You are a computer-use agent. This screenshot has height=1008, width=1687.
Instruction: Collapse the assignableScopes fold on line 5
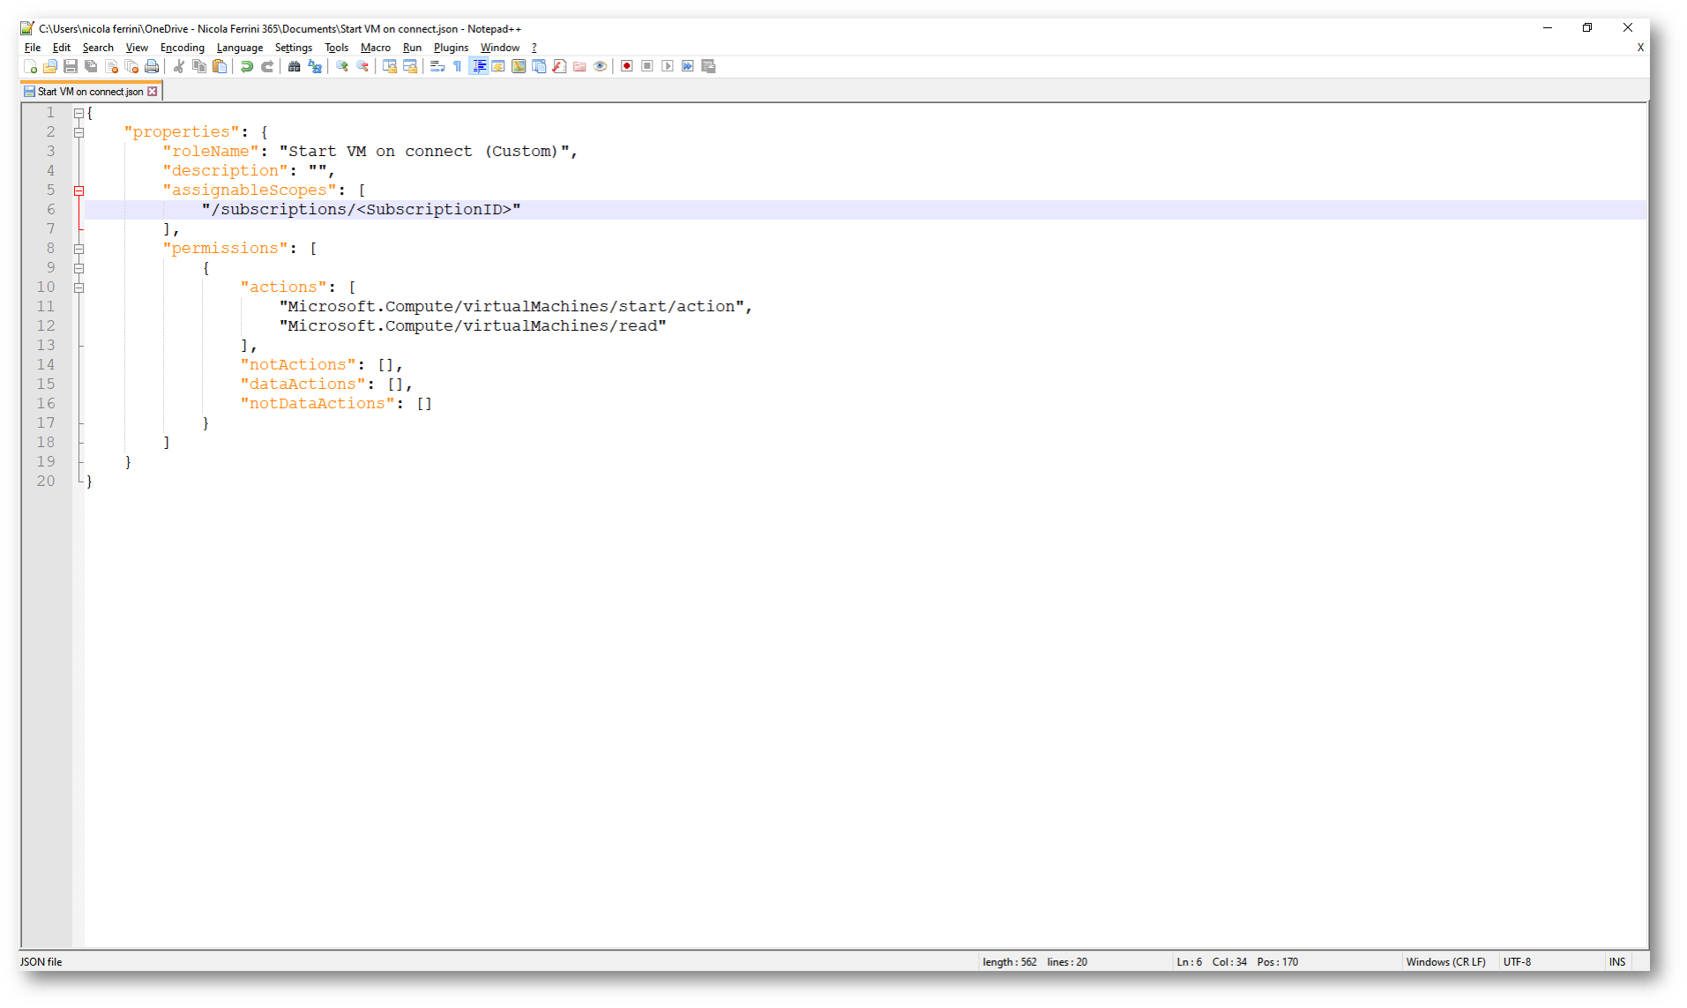78,190
